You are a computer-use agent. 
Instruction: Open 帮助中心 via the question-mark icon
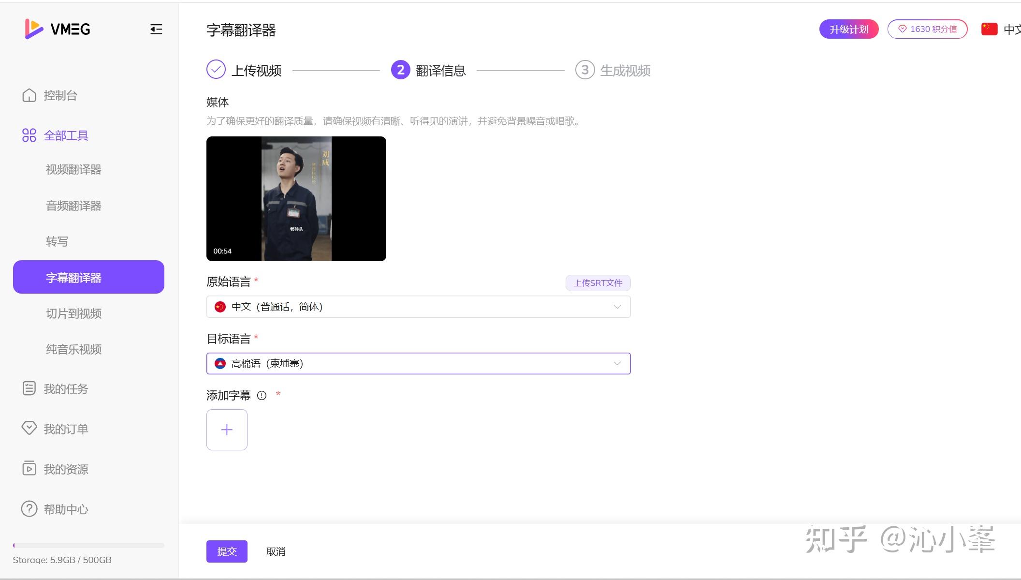pos(29,509)
